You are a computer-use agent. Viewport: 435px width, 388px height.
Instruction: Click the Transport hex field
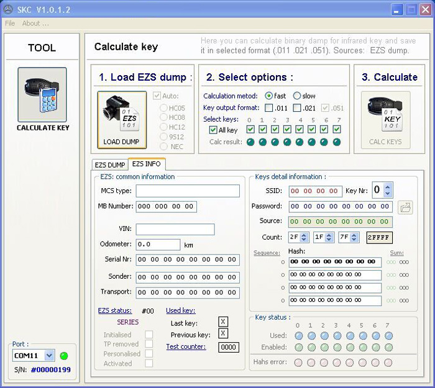188,292
